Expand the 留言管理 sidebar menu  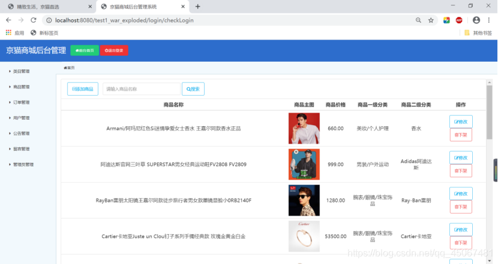point(19,149)
